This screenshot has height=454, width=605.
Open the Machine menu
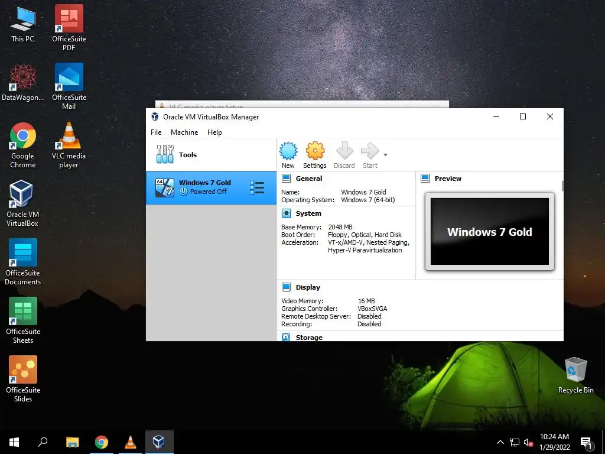pyautogui.click(x=184, y=132)
